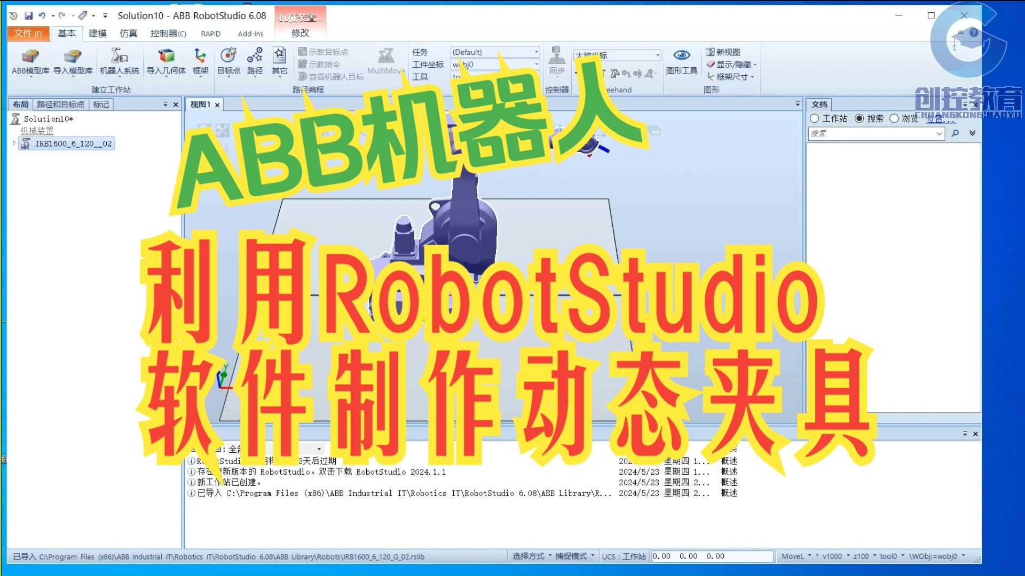Open the undo history dropdown arrow
The height and width of the screenshot is (576, 1025).
click(x=52, y=15)
